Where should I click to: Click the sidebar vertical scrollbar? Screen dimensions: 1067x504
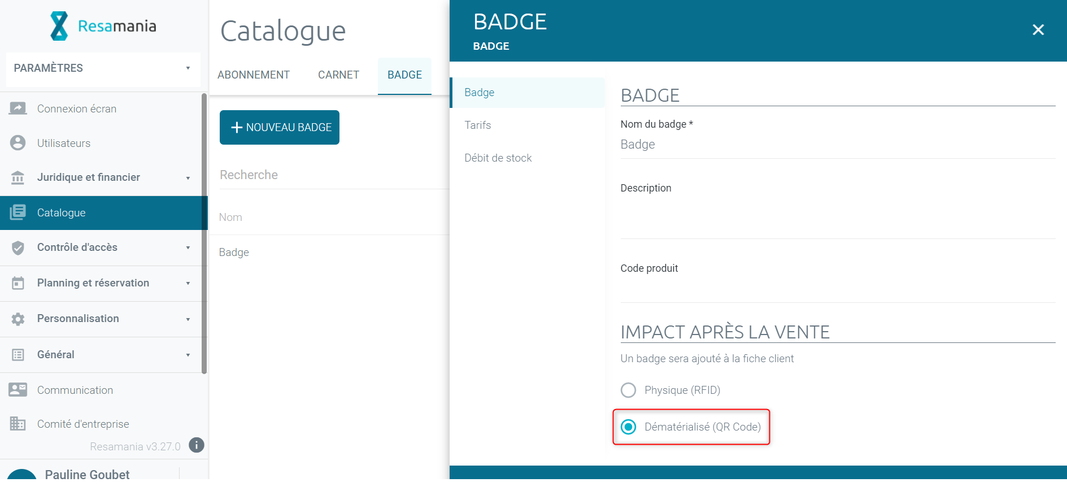204,233
